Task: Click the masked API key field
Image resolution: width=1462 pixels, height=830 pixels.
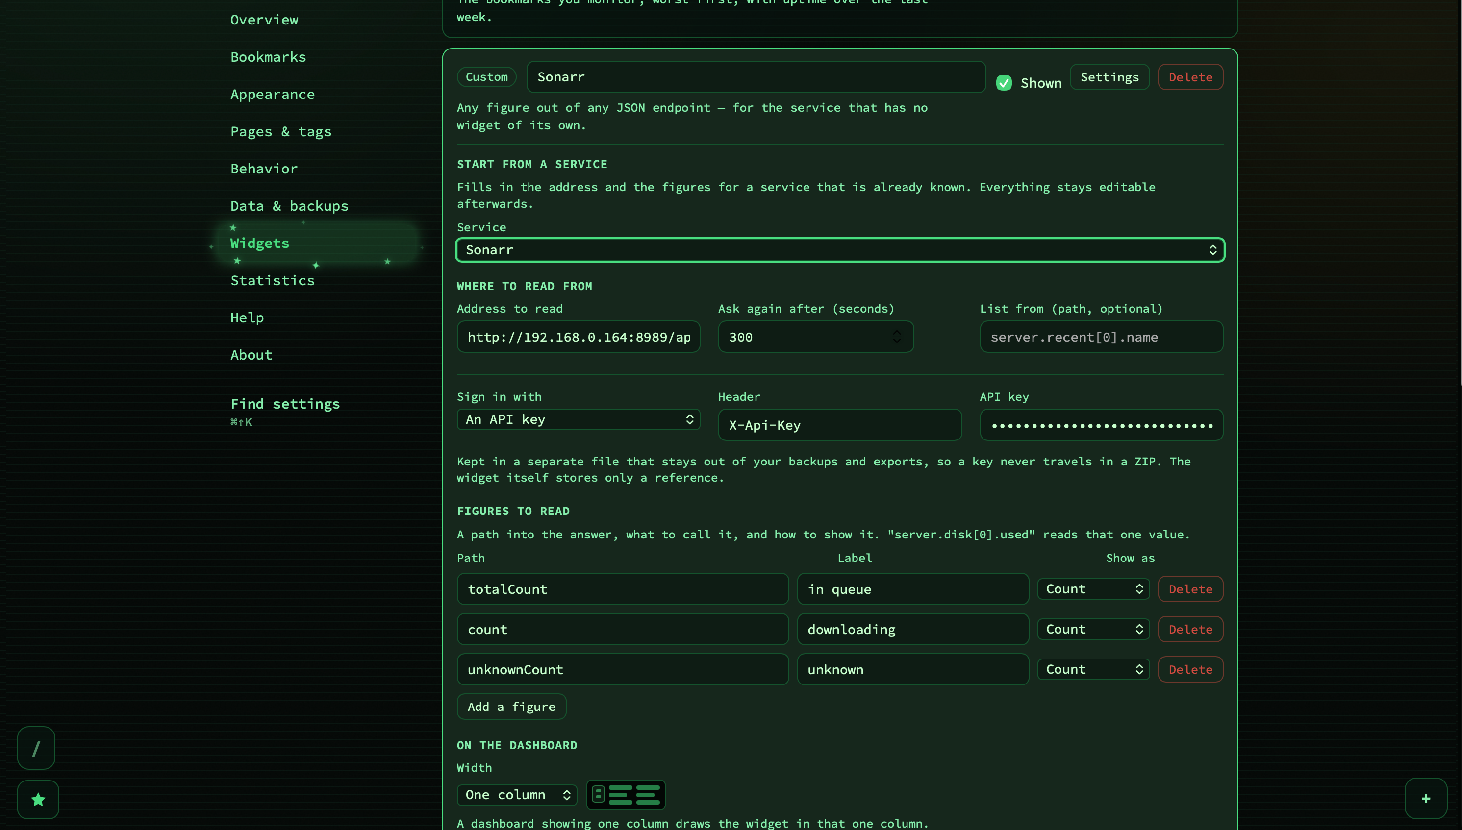Action: click(x=1101, y=425)
